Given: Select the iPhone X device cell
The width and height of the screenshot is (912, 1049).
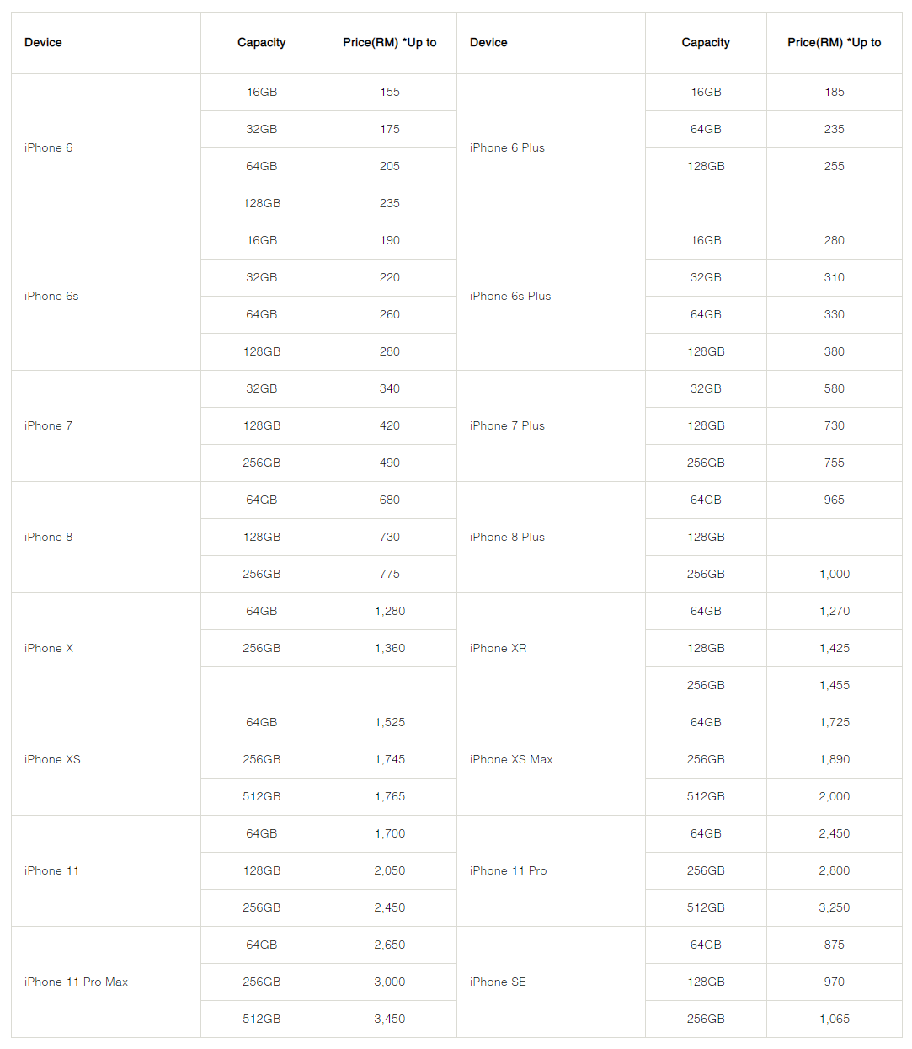Looking at the screenshot, I should click(x=49, y=648).
